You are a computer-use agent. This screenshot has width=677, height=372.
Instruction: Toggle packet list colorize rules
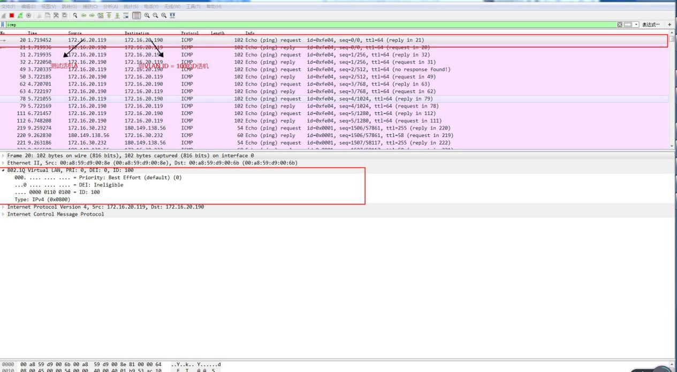[136, 16]
